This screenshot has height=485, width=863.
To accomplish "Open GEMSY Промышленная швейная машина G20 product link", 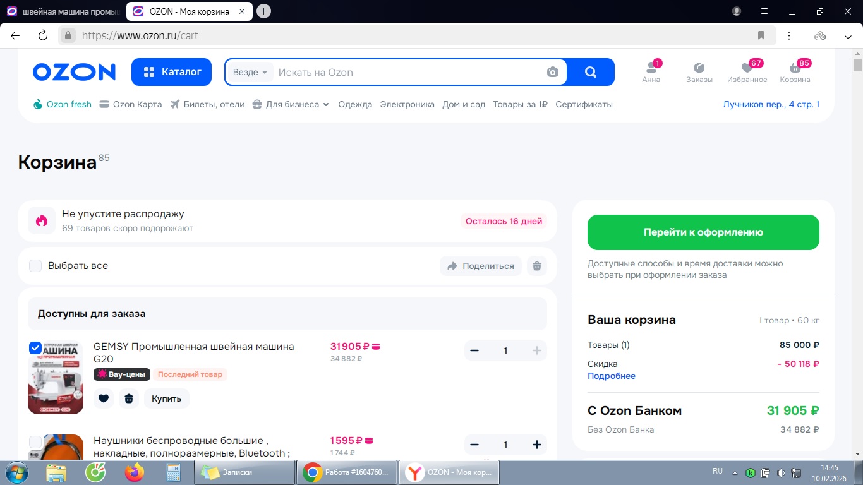I will (x=194, y=352).
